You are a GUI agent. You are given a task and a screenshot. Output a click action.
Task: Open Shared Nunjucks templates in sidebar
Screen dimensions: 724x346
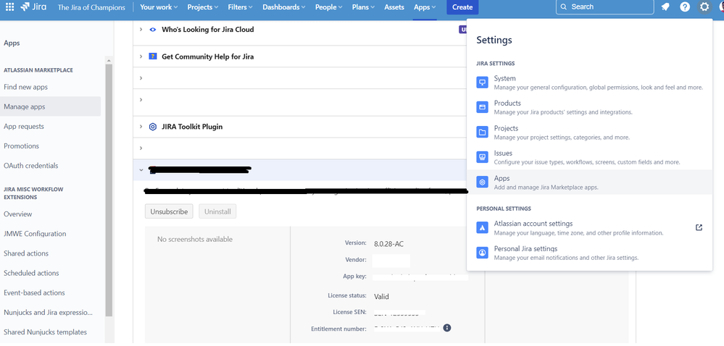point(45,332)
